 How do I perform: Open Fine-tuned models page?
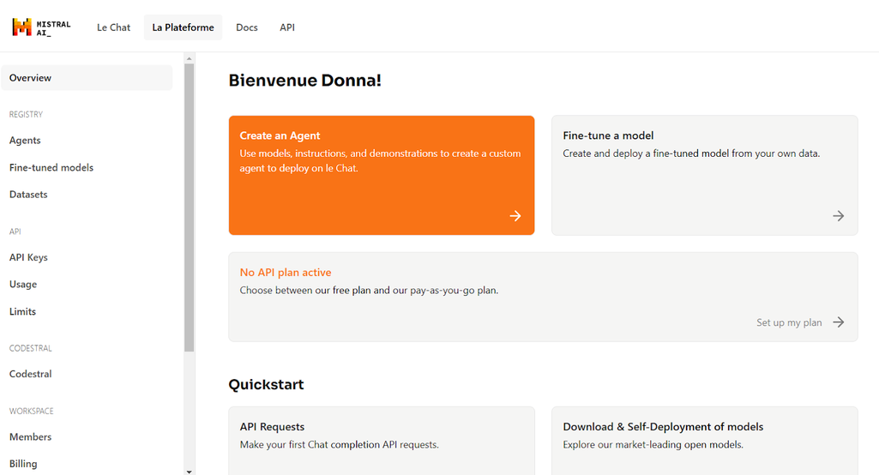tap(51, 168)
